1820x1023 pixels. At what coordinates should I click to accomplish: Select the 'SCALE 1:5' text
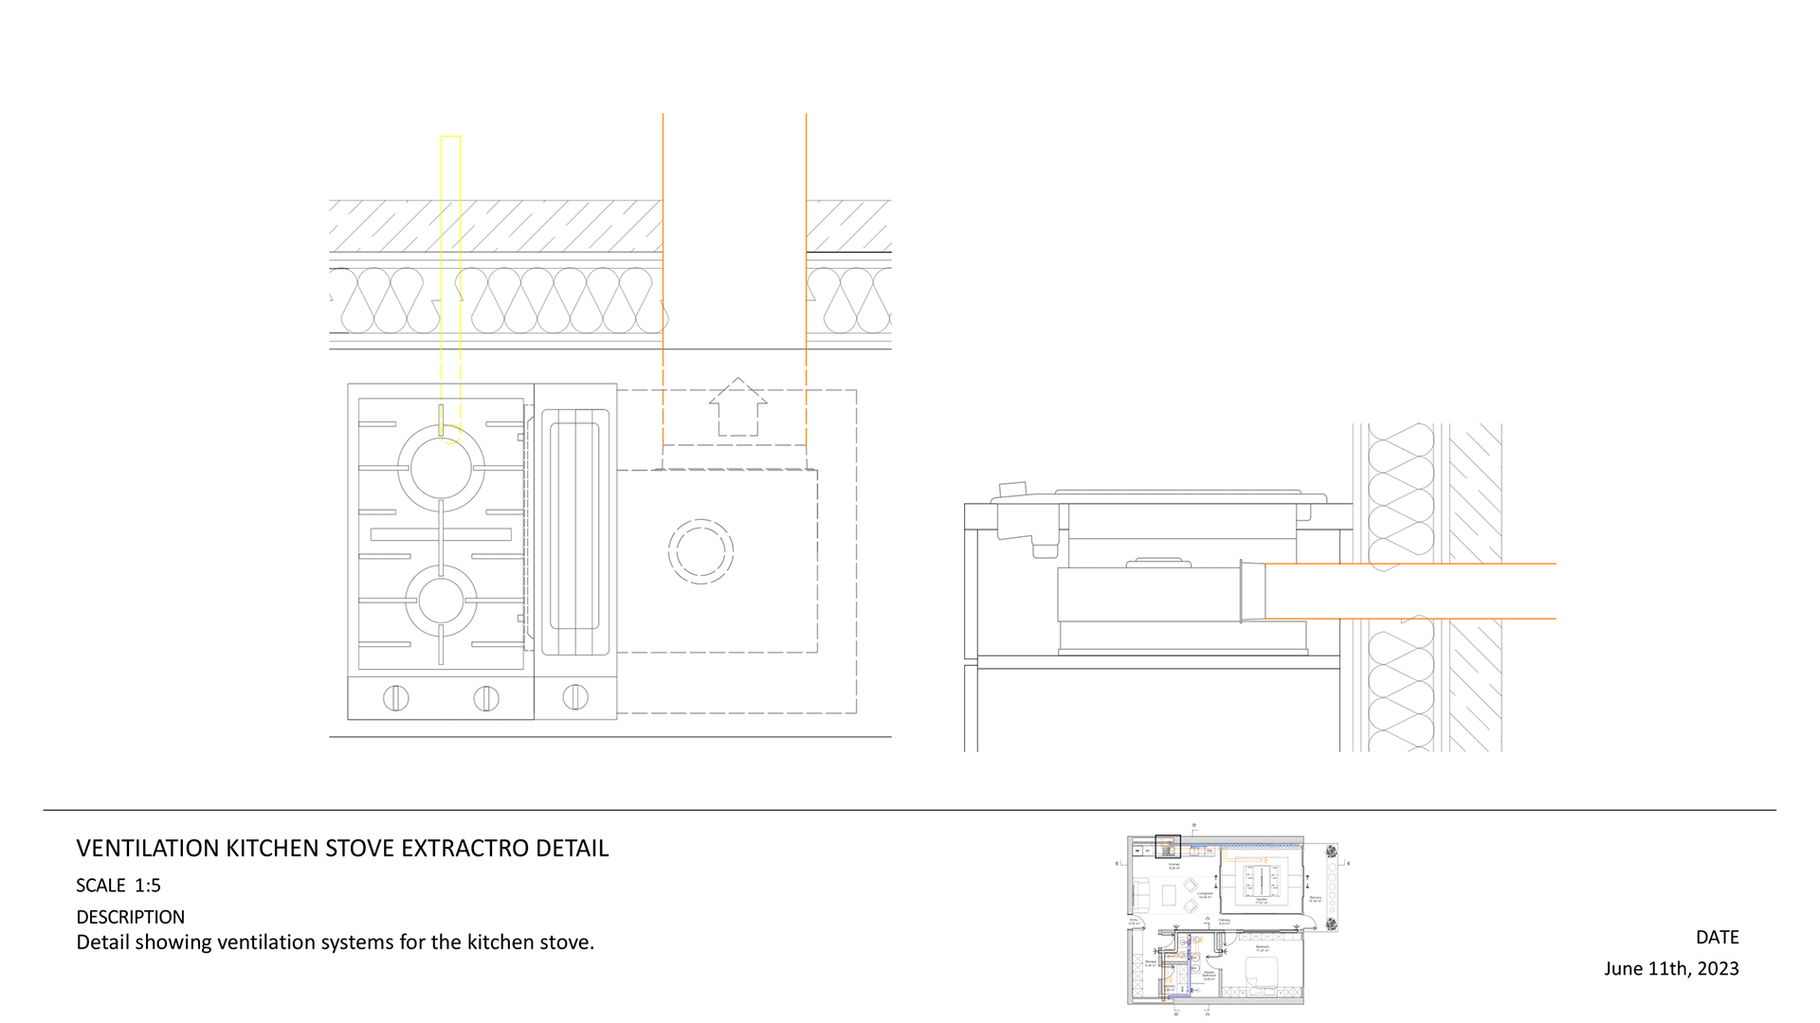[118, 886]
